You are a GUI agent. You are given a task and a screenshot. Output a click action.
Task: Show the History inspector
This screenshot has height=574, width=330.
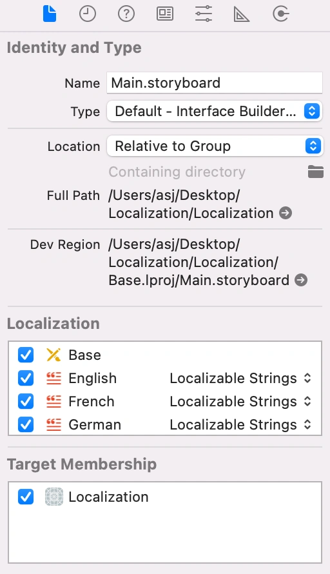click(88, 14)
